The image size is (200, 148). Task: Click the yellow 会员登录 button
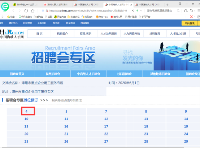[190, 23]
